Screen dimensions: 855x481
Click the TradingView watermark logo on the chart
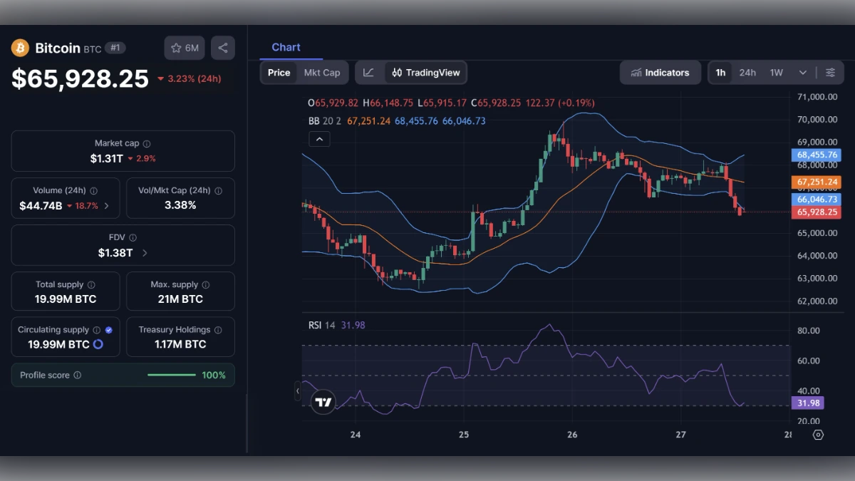pos(323,402)
